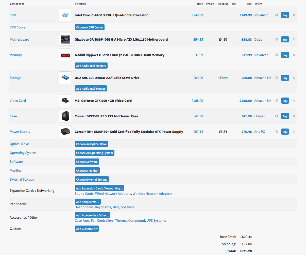Click the G.Skill memory thumbnail
306x255 pixels.
click(x=65, y=55)
